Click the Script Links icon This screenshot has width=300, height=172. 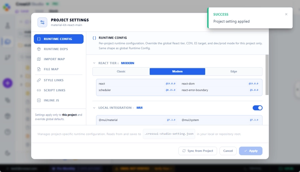[39, 90]
